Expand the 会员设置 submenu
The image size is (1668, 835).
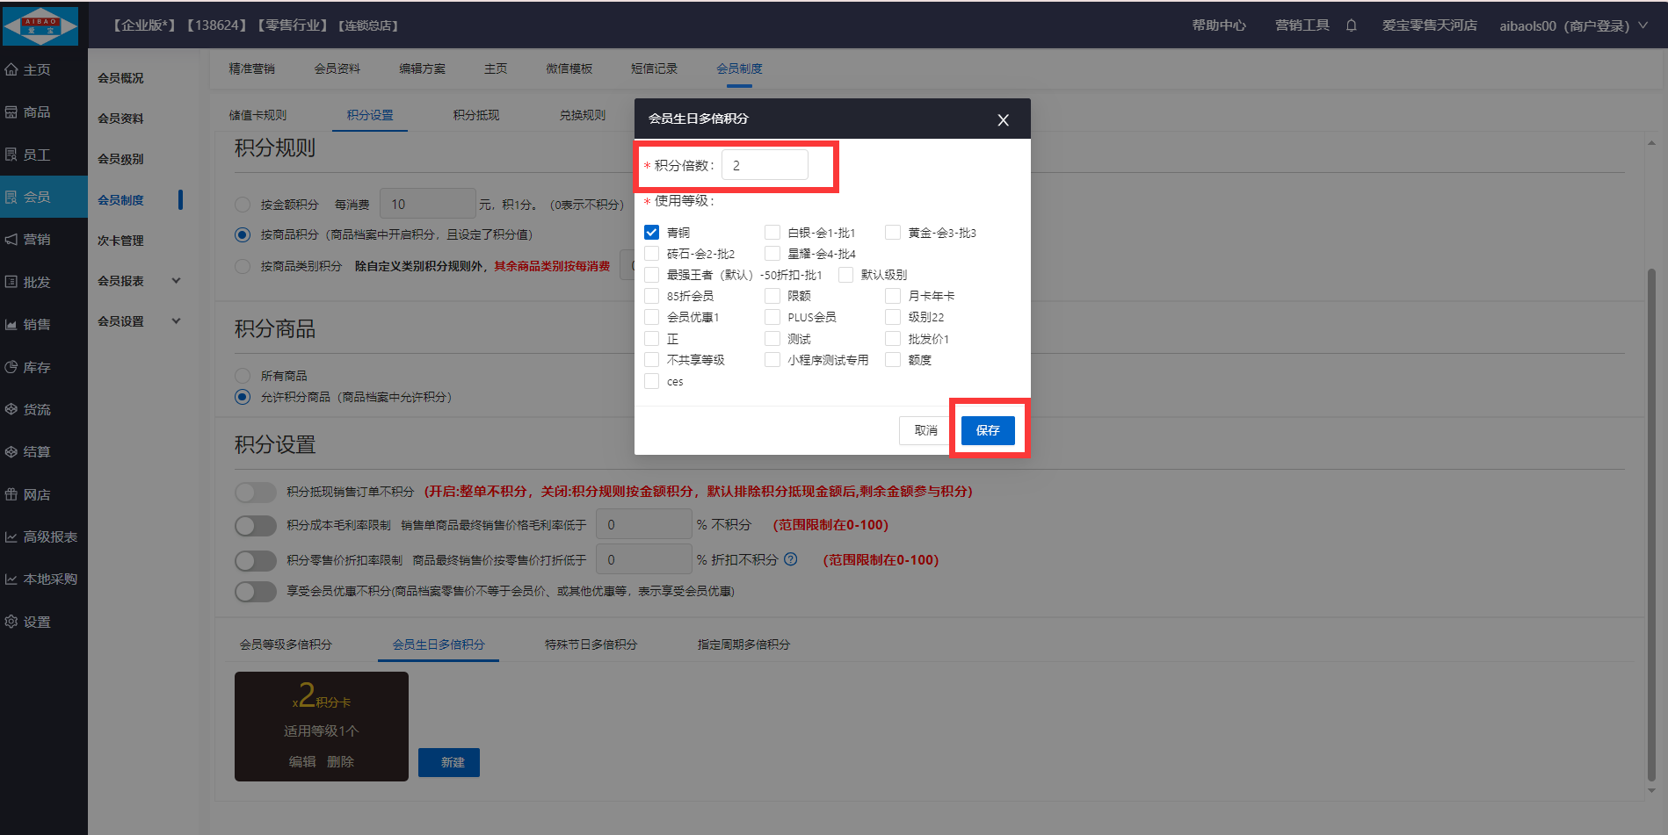[x=176, y=321]
